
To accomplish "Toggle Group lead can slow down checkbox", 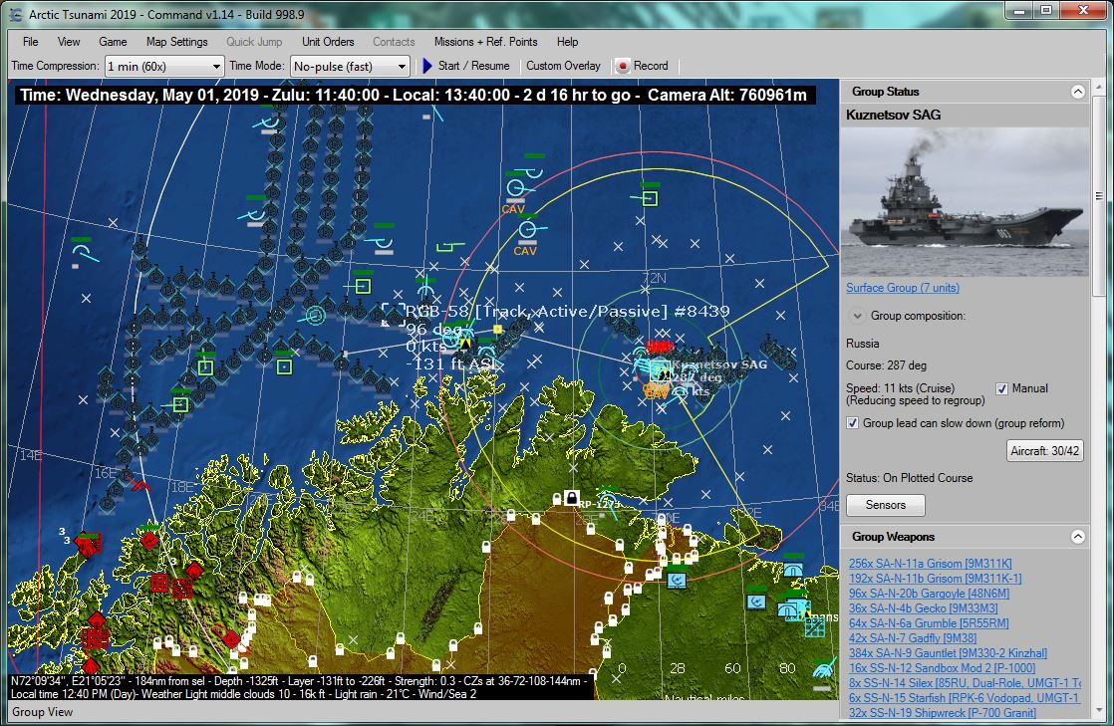I will tap(853, 423).
